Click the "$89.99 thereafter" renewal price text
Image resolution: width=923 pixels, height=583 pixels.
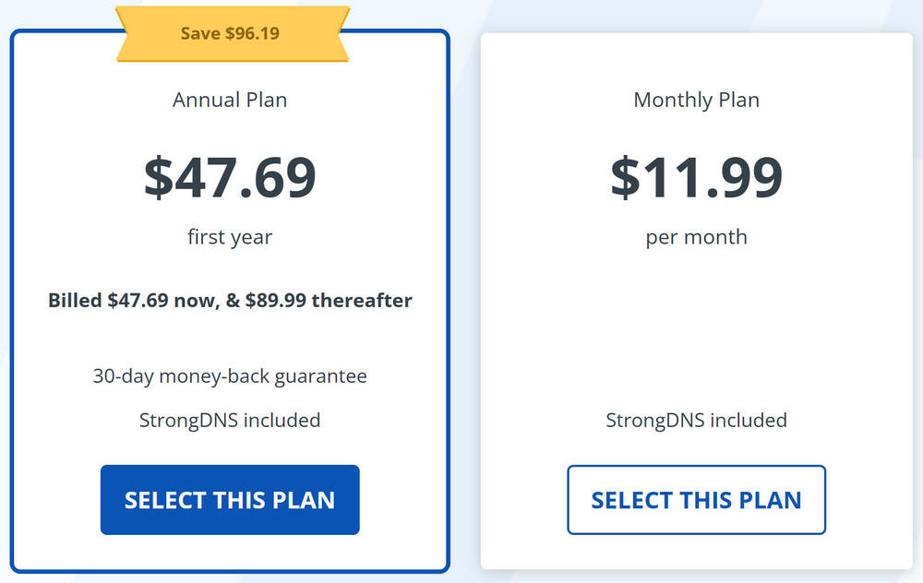point(329,301)
